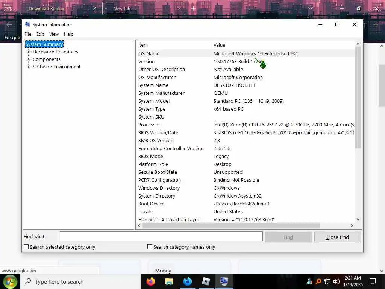
Task: Select the Hardware Abstraction Layer row
Action: click(x=246, y=219)
